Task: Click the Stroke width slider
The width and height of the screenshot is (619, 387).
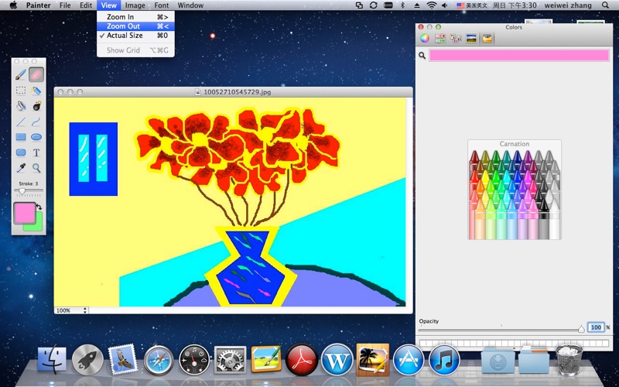Action: [x=29, y=190]
